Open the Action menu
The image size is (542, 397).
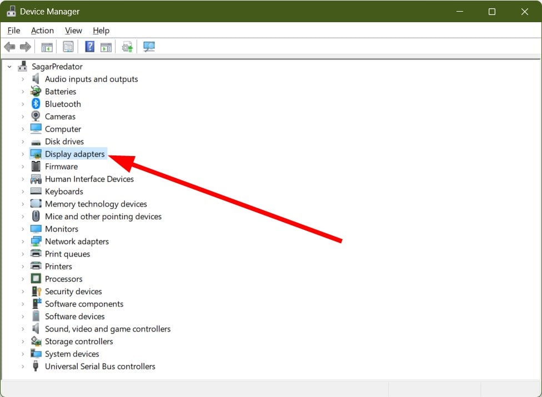click(x=42, y=31)
